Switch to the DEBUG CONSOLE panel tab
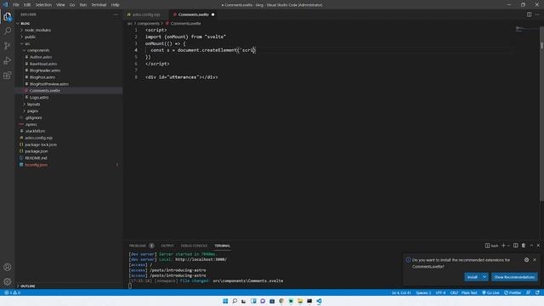The height and width of the screenshot is (306, 544). [x=194, y=246]
